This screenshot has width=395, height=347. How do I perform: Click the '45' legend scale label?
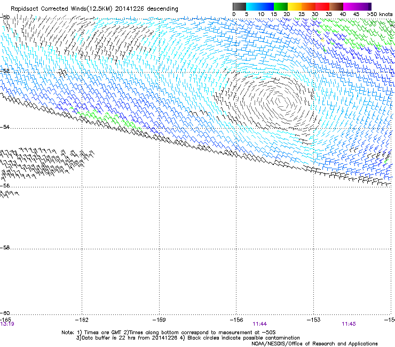356,14
